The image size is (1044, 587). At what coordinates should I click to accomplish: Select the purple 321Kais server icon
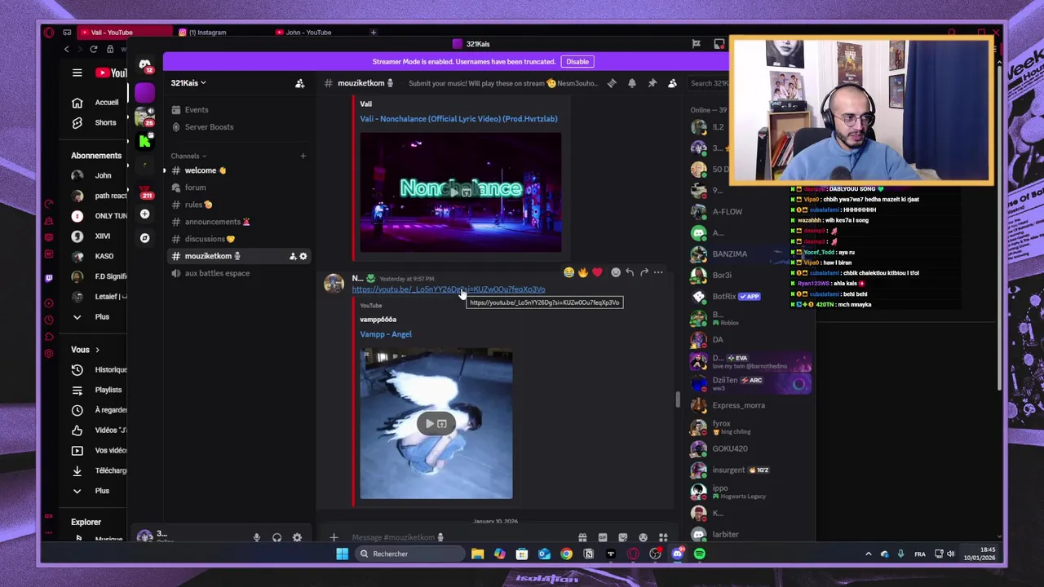click(144, 93)
